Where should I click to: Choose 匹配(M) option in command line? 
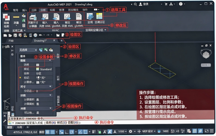click(73, 122)
